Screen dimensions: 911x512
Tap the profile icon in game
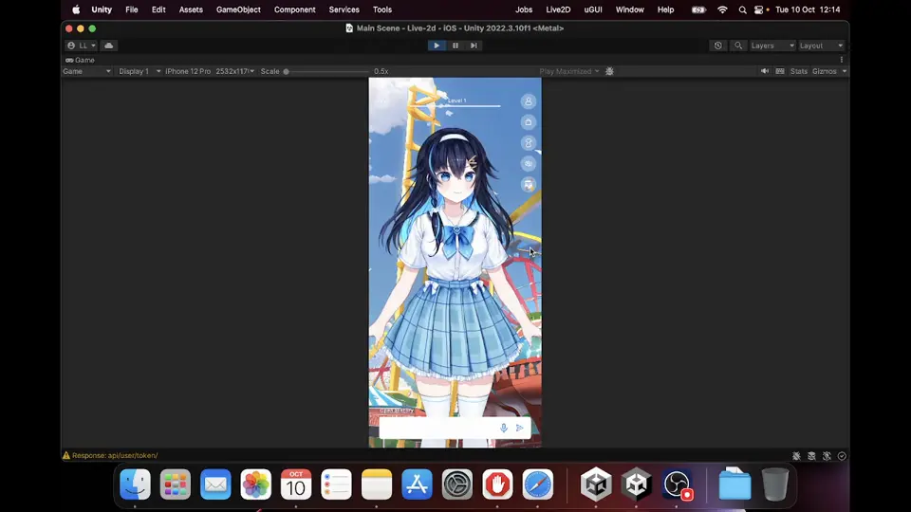529,101
